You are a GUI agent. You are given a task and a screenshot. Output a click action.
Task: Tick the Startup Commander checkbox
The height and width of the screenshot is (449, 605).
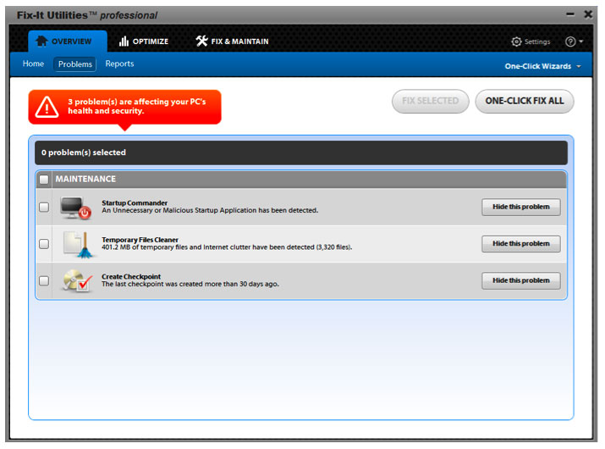tap(44, 207)
